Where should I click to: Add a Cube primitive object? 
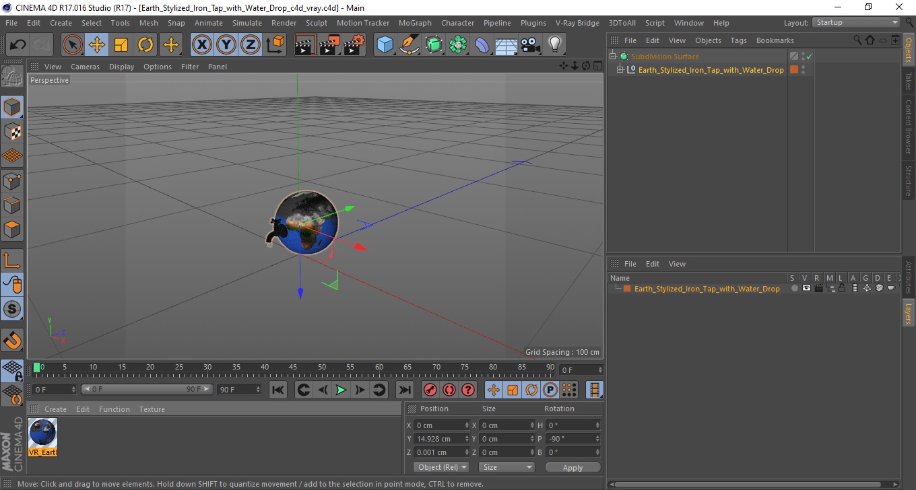tap(385, 45)
